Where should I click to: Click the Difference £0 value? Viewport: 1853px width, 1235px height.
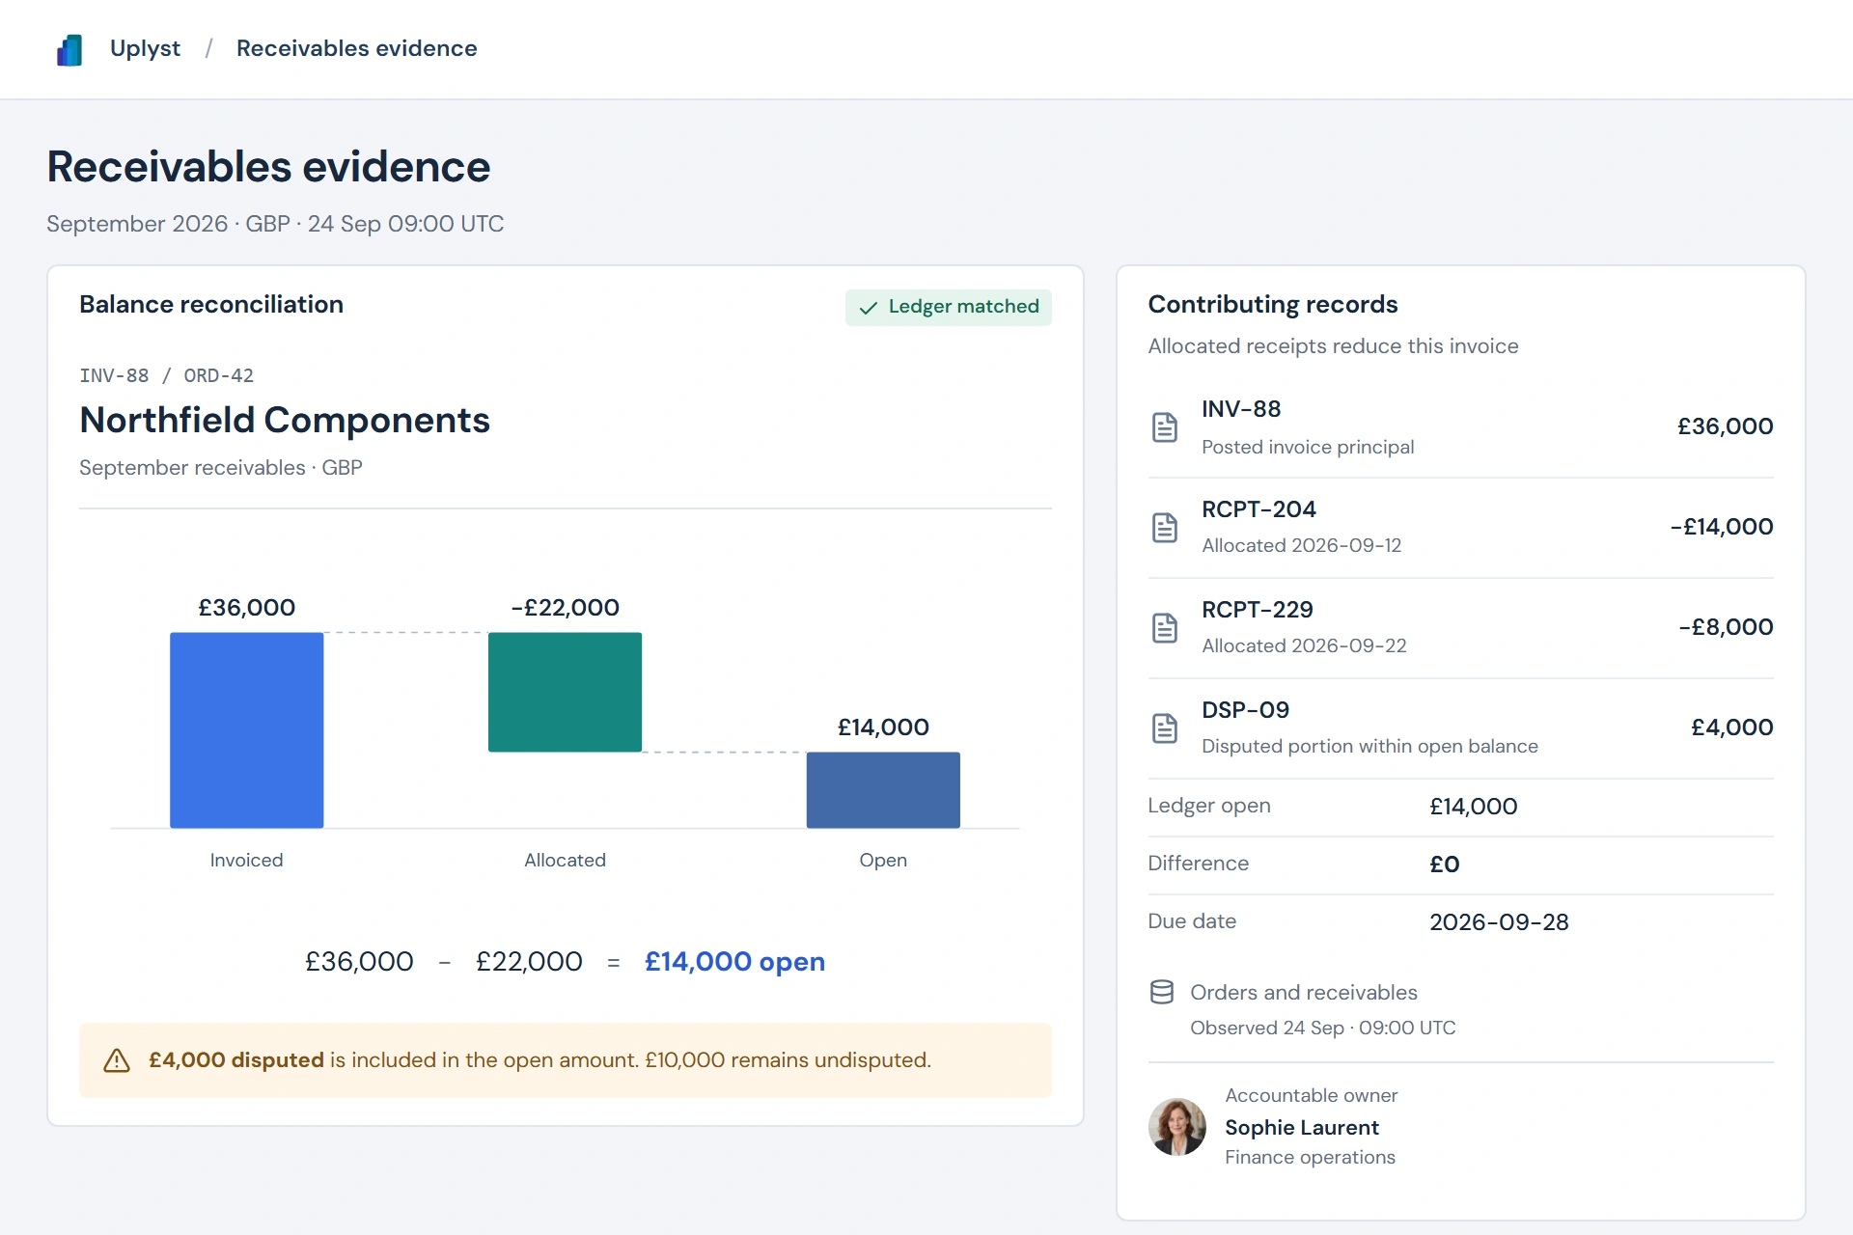point(1444,864)
